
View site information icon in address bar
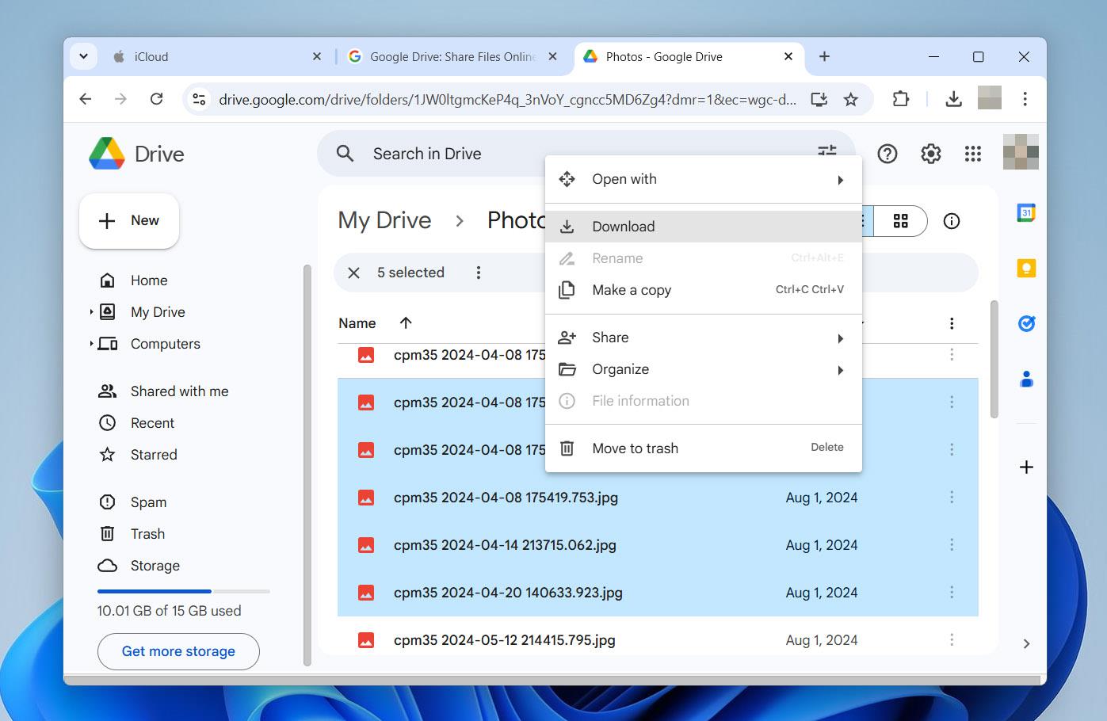click(x=200, y=99)
